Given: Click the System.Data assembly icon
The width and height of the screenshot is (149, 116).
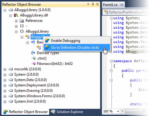Looking at the screenshot, I should pos(11,80).
